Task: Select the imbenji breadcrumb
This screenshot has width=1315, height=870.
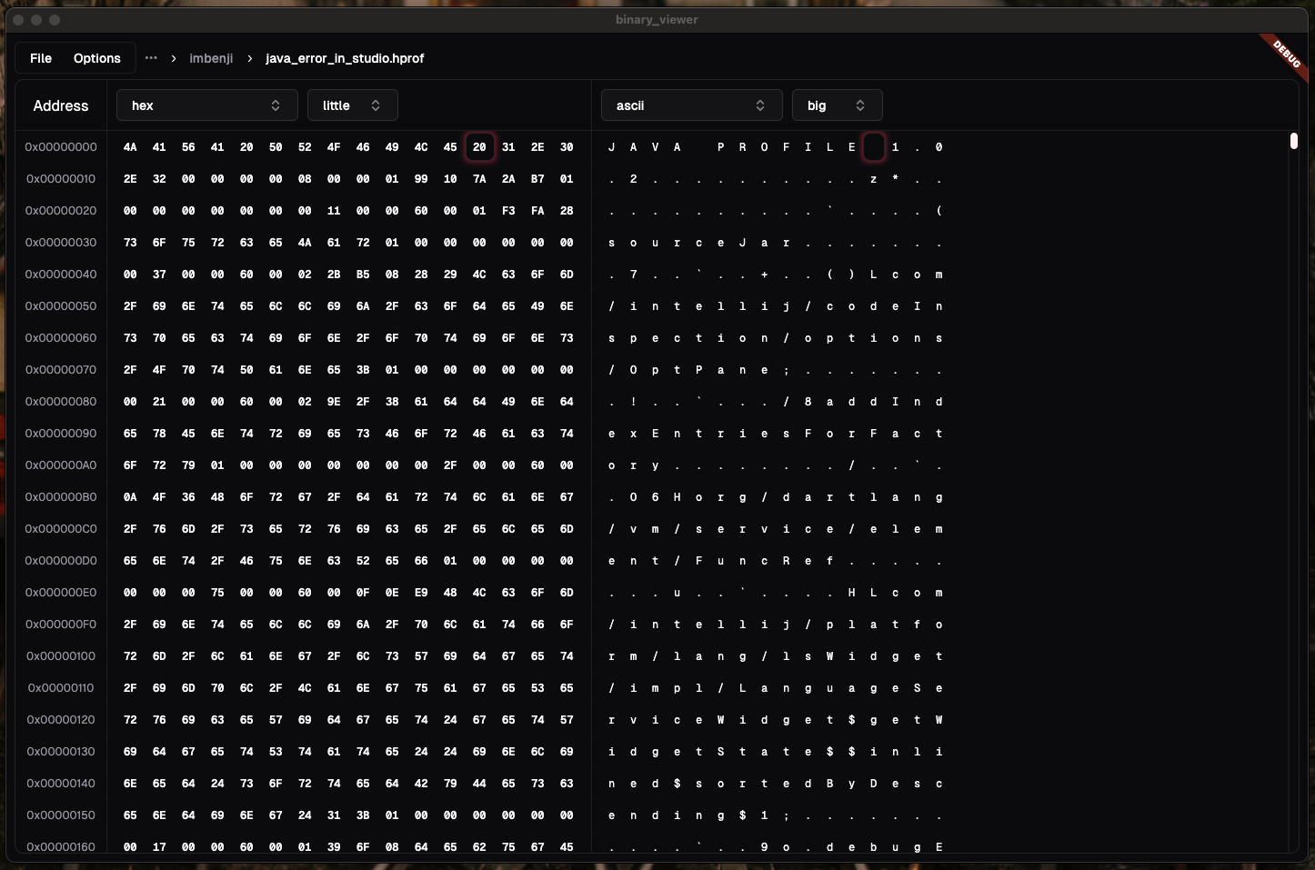Action: pos(211,58)
